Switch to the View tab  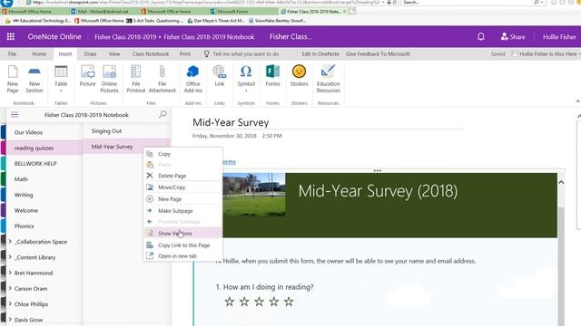pos(114,54)
